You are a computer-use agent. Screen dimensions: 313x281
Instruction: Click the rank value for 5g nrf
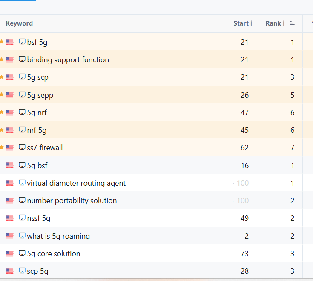(x=292, y=113)
